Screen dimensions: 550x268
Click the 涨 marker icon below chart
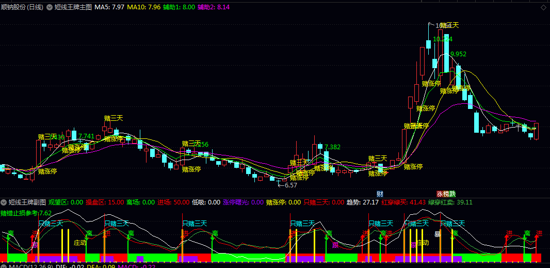point(440,194)
